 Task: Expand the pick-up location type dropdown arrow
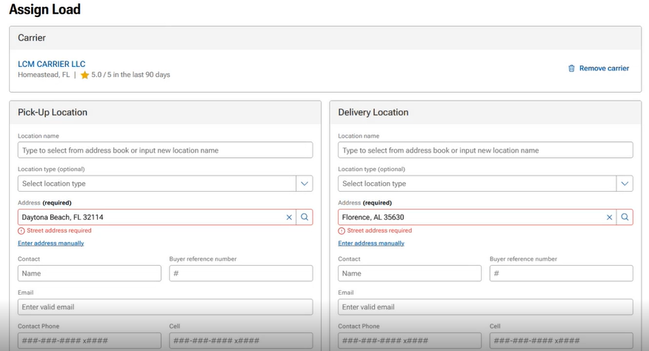coord(304,184)
